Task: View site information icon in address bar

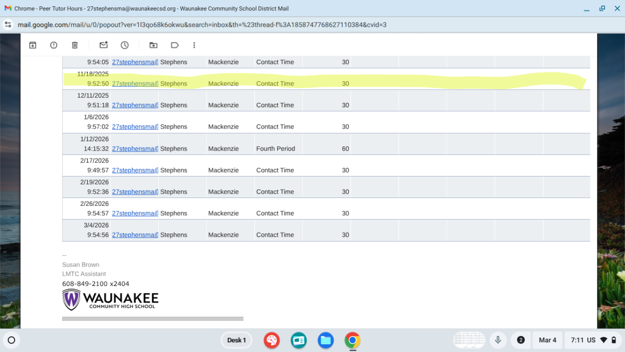Action: pyautogui.click(x=7, y=24)
